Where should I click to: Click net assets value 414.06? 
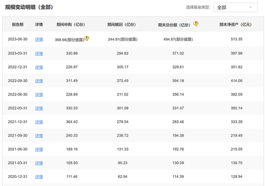(x=237, y=81)
